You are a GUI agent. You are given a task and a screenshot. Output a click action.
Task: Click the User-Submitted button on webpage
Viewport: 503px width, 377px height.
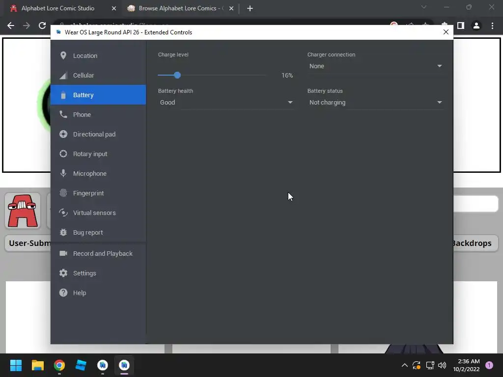28,243
